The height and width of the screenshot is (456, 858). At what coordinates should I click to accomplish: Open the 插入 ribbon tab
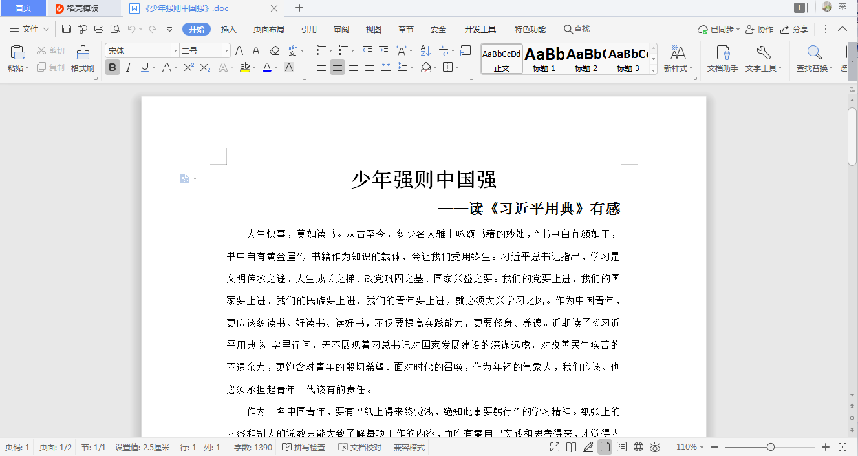[x=229, y=29]
